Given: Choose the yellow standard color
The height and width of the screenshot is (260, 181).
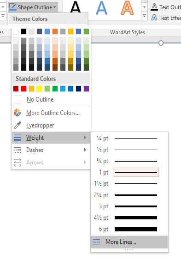Looking at the screenshot, I should tap(39, 89).
